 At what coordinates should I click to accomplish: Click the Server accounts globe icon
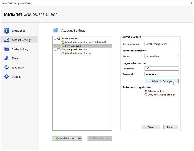click(x=59, y=39)
